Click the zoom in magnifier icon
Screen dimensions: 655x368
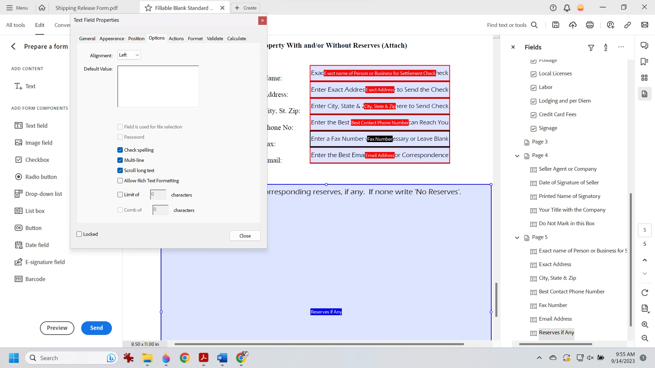click(x=644, y=324)
